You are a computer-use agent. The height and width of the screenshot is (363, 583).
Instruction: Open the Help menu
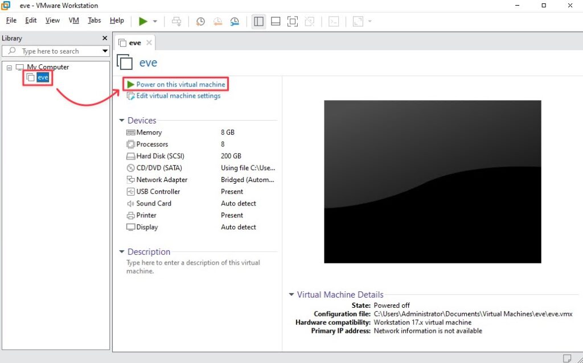(117, 20)
